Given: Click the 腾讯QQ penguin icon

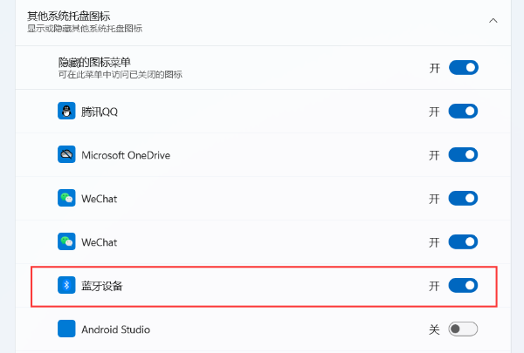Looking at the screenshot, I should (66, 112).
